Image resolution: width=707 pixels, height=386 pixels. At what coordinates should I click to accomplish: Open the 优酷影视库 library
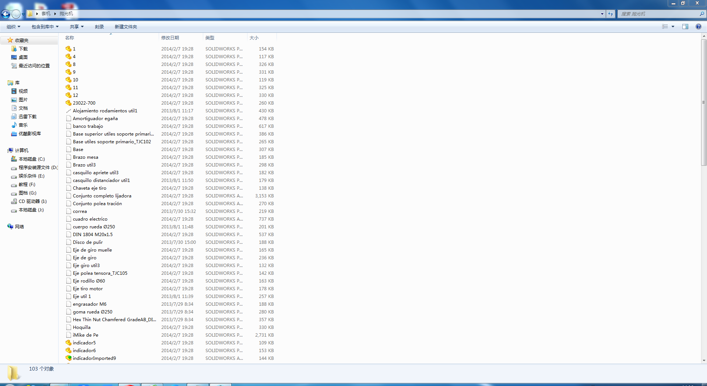tap(30, 133)
